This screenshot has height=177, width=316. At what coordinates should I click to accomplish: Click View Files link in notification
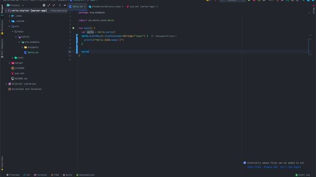point(254,167)
